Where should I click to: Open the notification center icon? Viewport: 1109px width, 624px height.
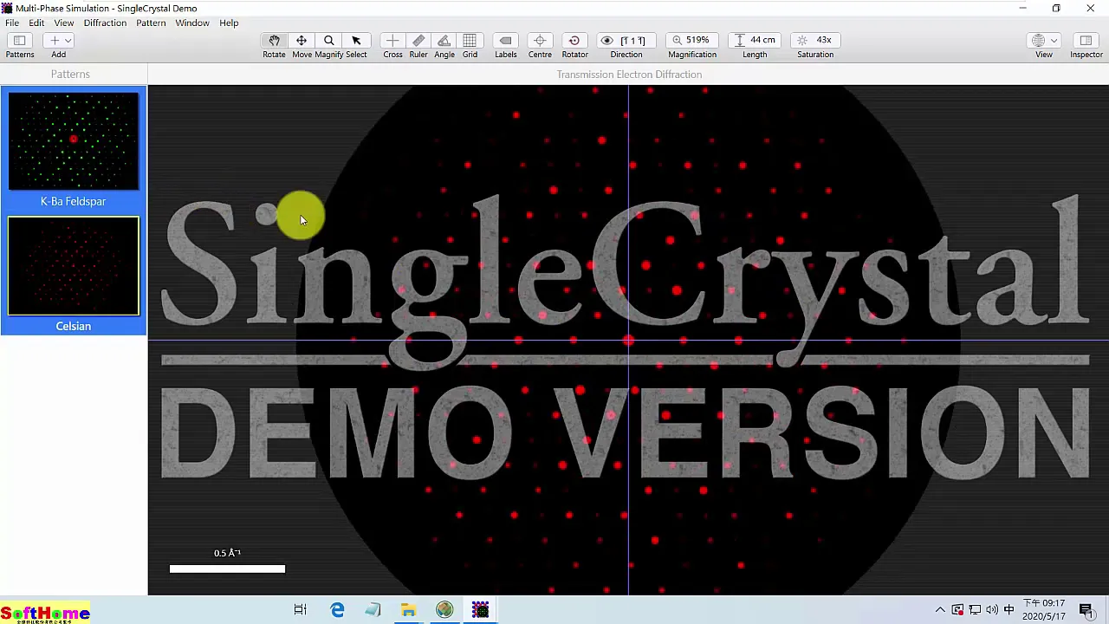(1086, 610)
